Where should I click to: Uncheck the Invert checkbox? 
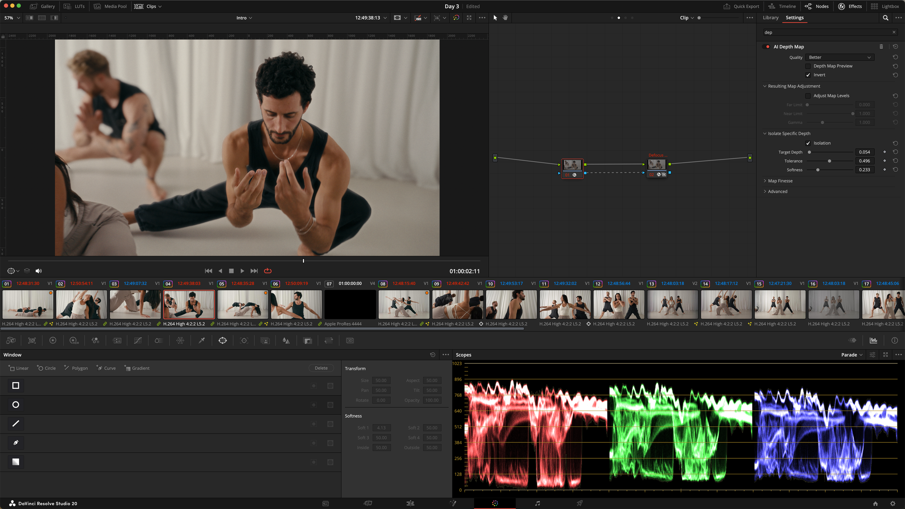[x=808, y=75]
